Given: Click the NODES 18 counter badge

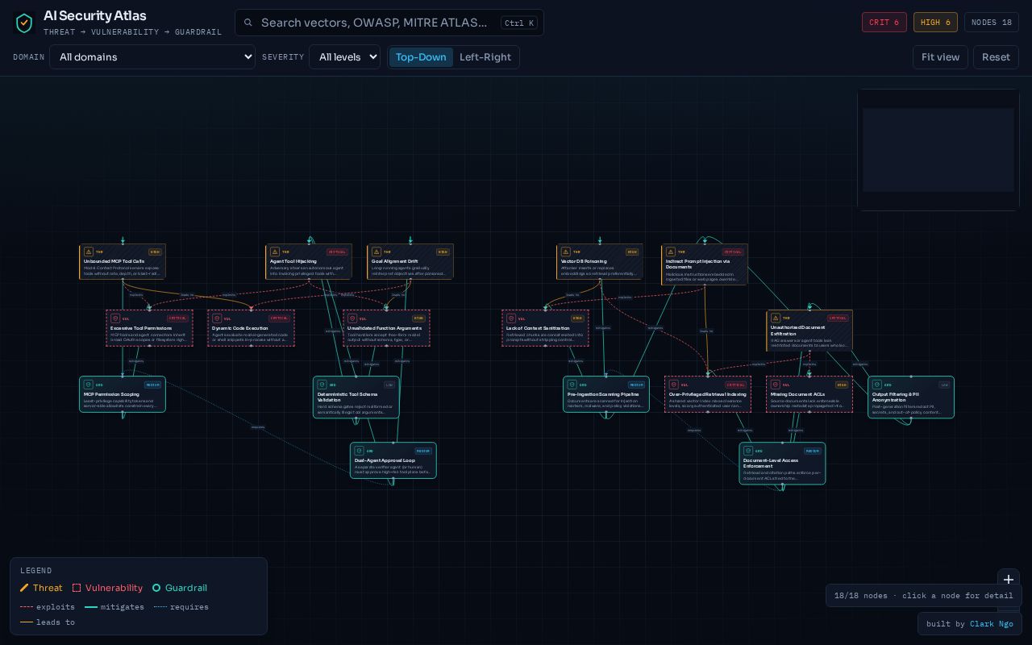Looking at the screenshot, I should [x=992, y=23].
